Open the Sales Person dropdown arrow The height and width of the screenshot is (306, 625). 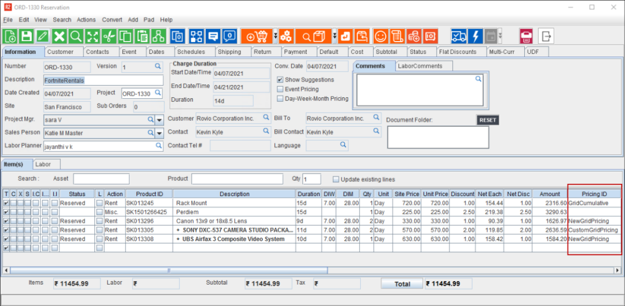pos(159,133)
